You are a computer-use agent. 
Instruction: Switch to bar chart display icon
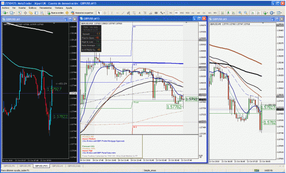(x=223, y=13)
